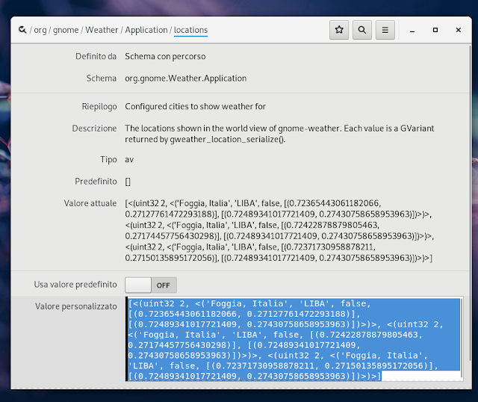Close the dconf editor window

tap(458, 30)
